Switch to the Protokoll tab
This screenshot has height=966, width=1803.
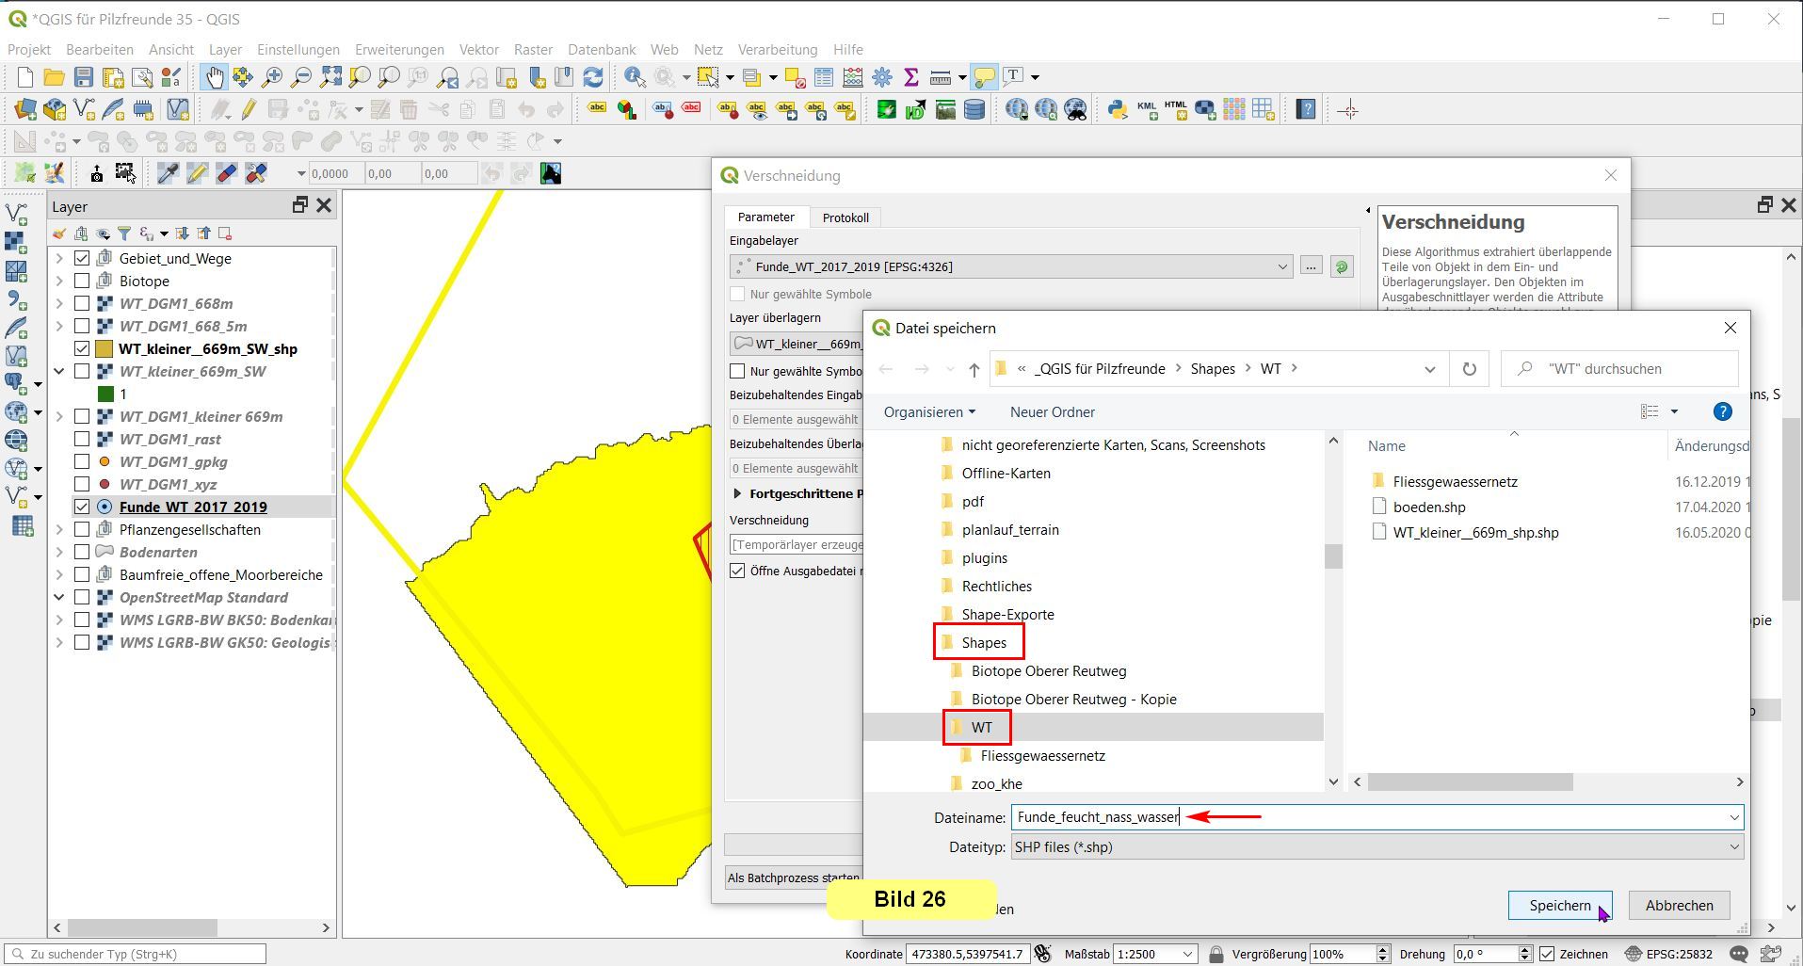click(845, 217)
